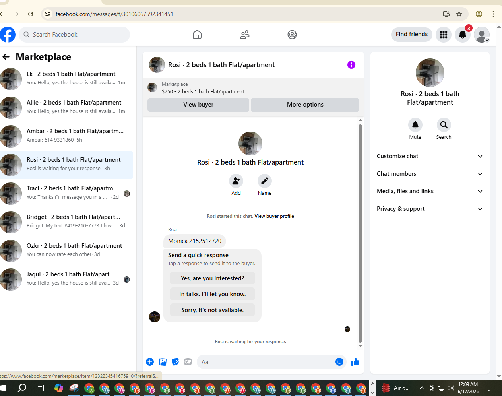Open Lk conversation in Marketplace list
The height and width of the screenshot is (396, 502).
[66, 79]
